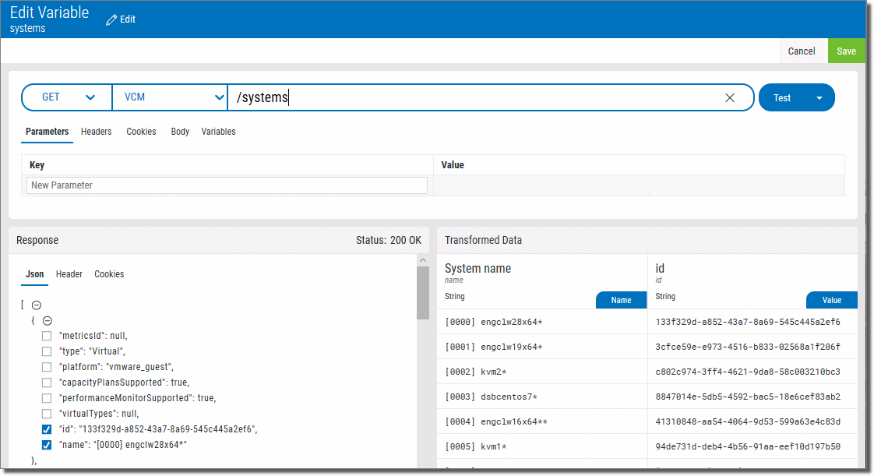Open the Test button dropdown arrow
The width and height of the screenshot is (874, 476).
819,98
